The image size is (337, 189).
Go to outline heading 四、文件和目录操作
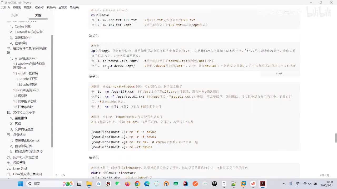(x=21, y=112)
